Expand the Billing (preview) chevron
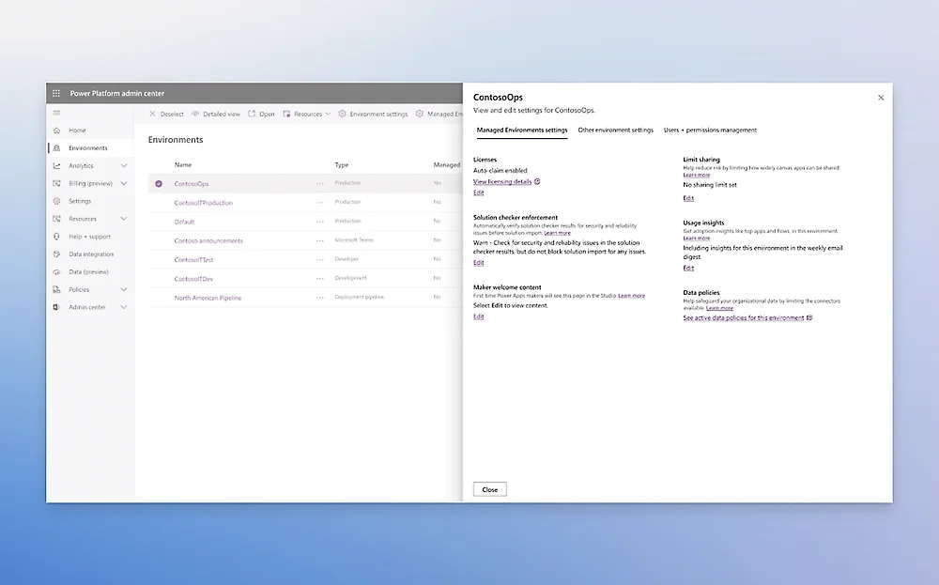 [x=124, y=183]
